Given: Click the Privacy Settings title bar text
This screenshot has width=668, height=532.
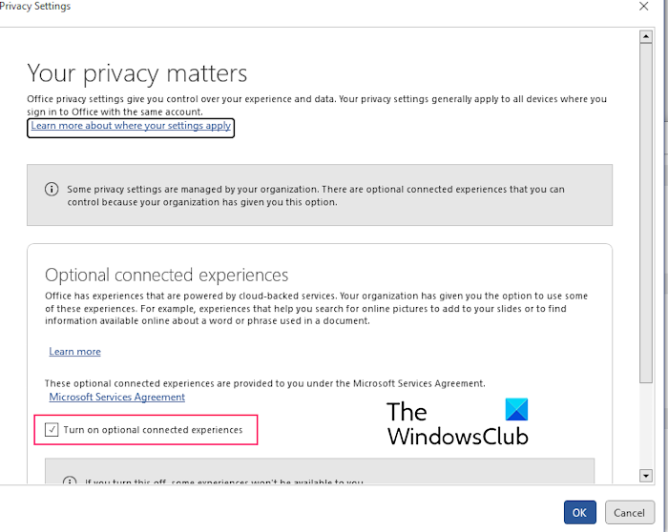Looking at the screenshot, I should point(35,7).
